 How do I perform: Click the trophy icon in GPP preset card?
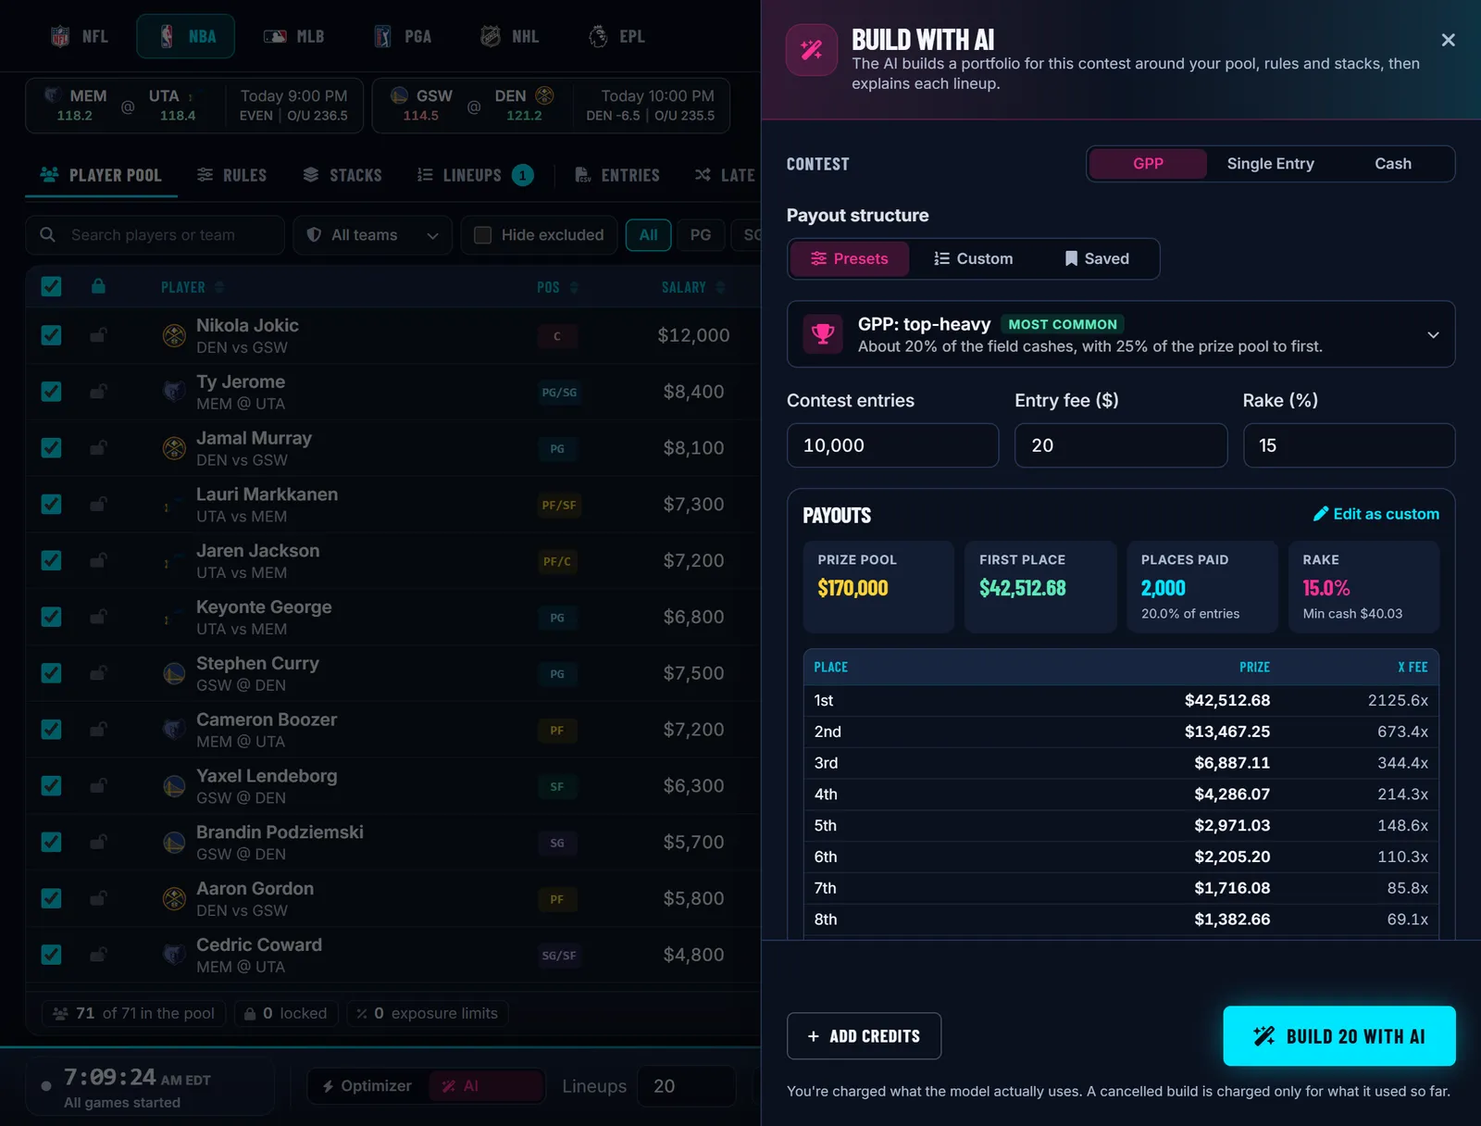[x=823, y=334]
